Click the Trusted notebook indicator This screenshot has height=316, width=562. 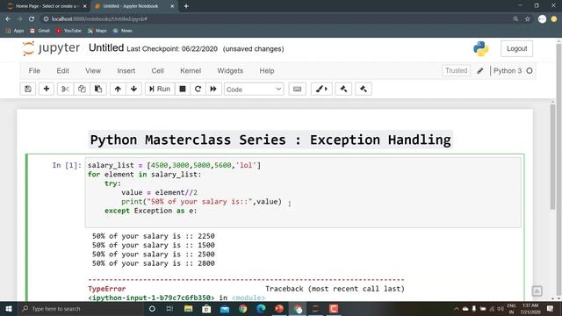456,70
